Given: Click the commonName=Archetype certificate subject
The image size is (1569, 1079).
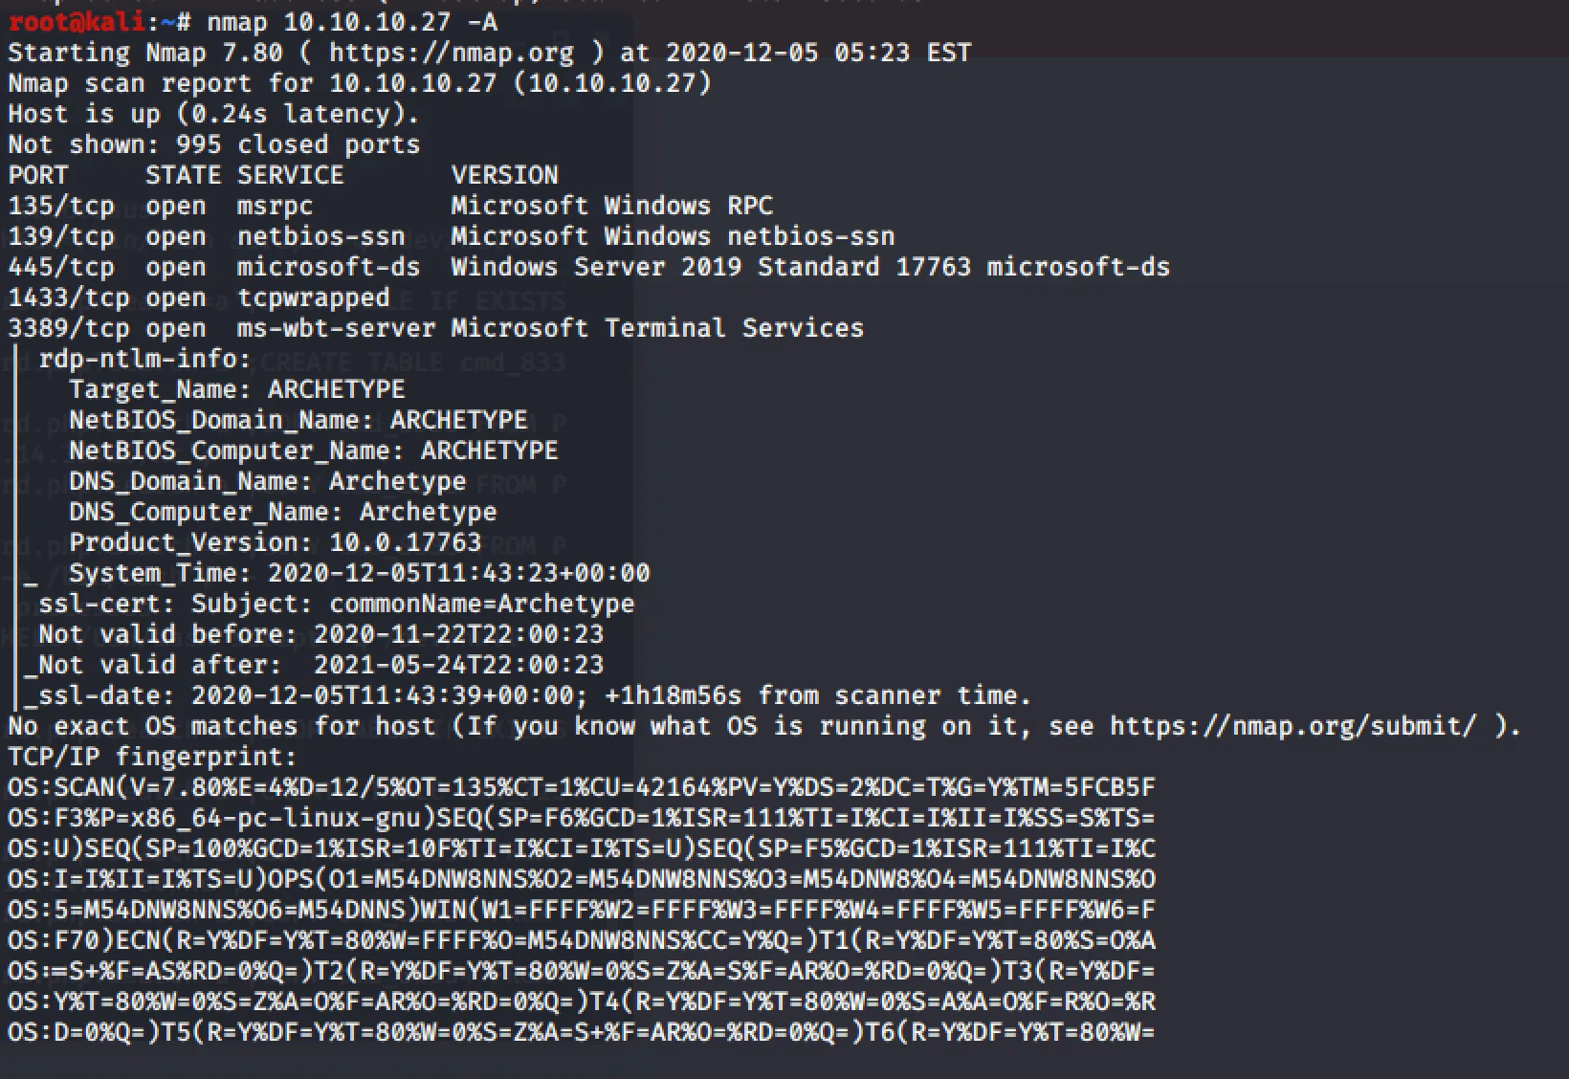Looking at the screenshot, I should tap(481, 604).
